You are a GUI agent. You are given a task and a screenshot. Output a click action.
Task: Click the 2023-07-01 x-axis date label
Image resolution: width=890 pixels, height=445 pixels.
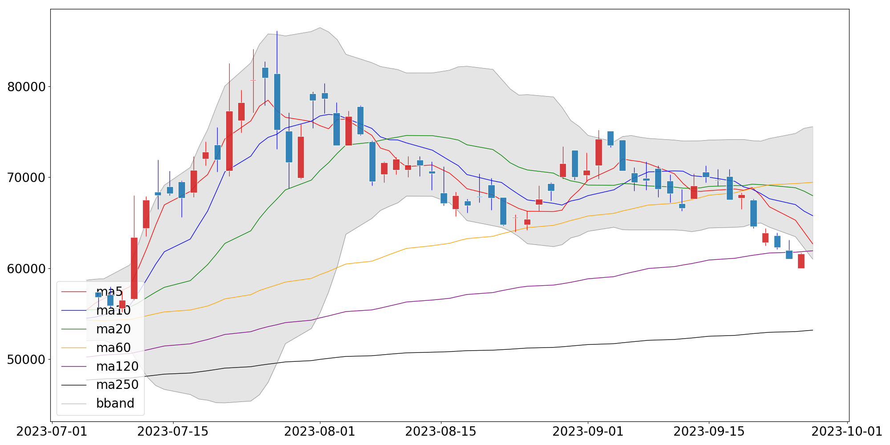(x=52, y=432)
